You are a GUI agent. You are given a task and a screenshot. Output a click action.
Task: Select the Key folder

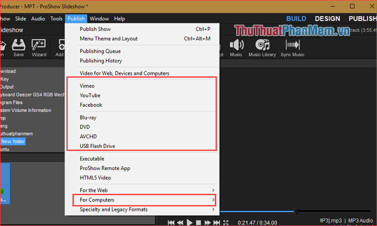[4, 79]
